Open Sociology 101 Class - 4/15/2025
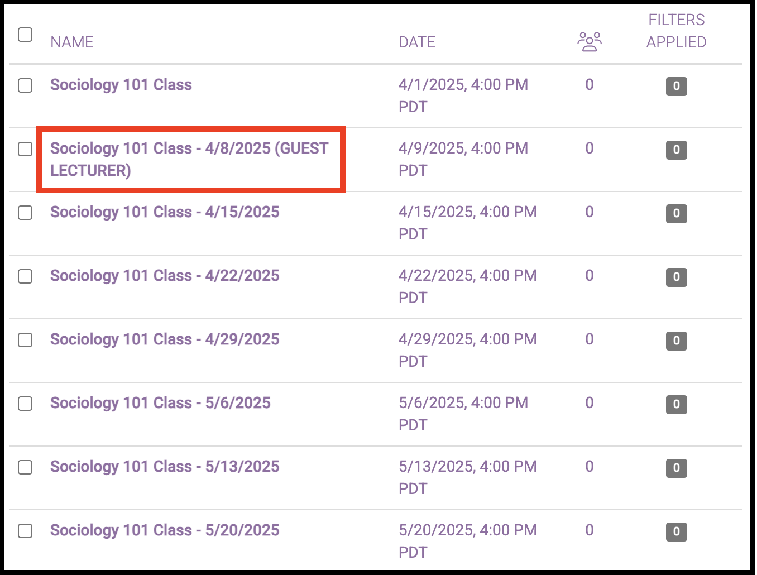This screenshot has width=757, height=575. (x=165, y=212)
